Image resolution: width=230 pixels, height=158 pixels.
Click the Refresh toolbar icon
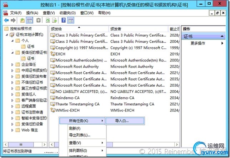point(48,20)
